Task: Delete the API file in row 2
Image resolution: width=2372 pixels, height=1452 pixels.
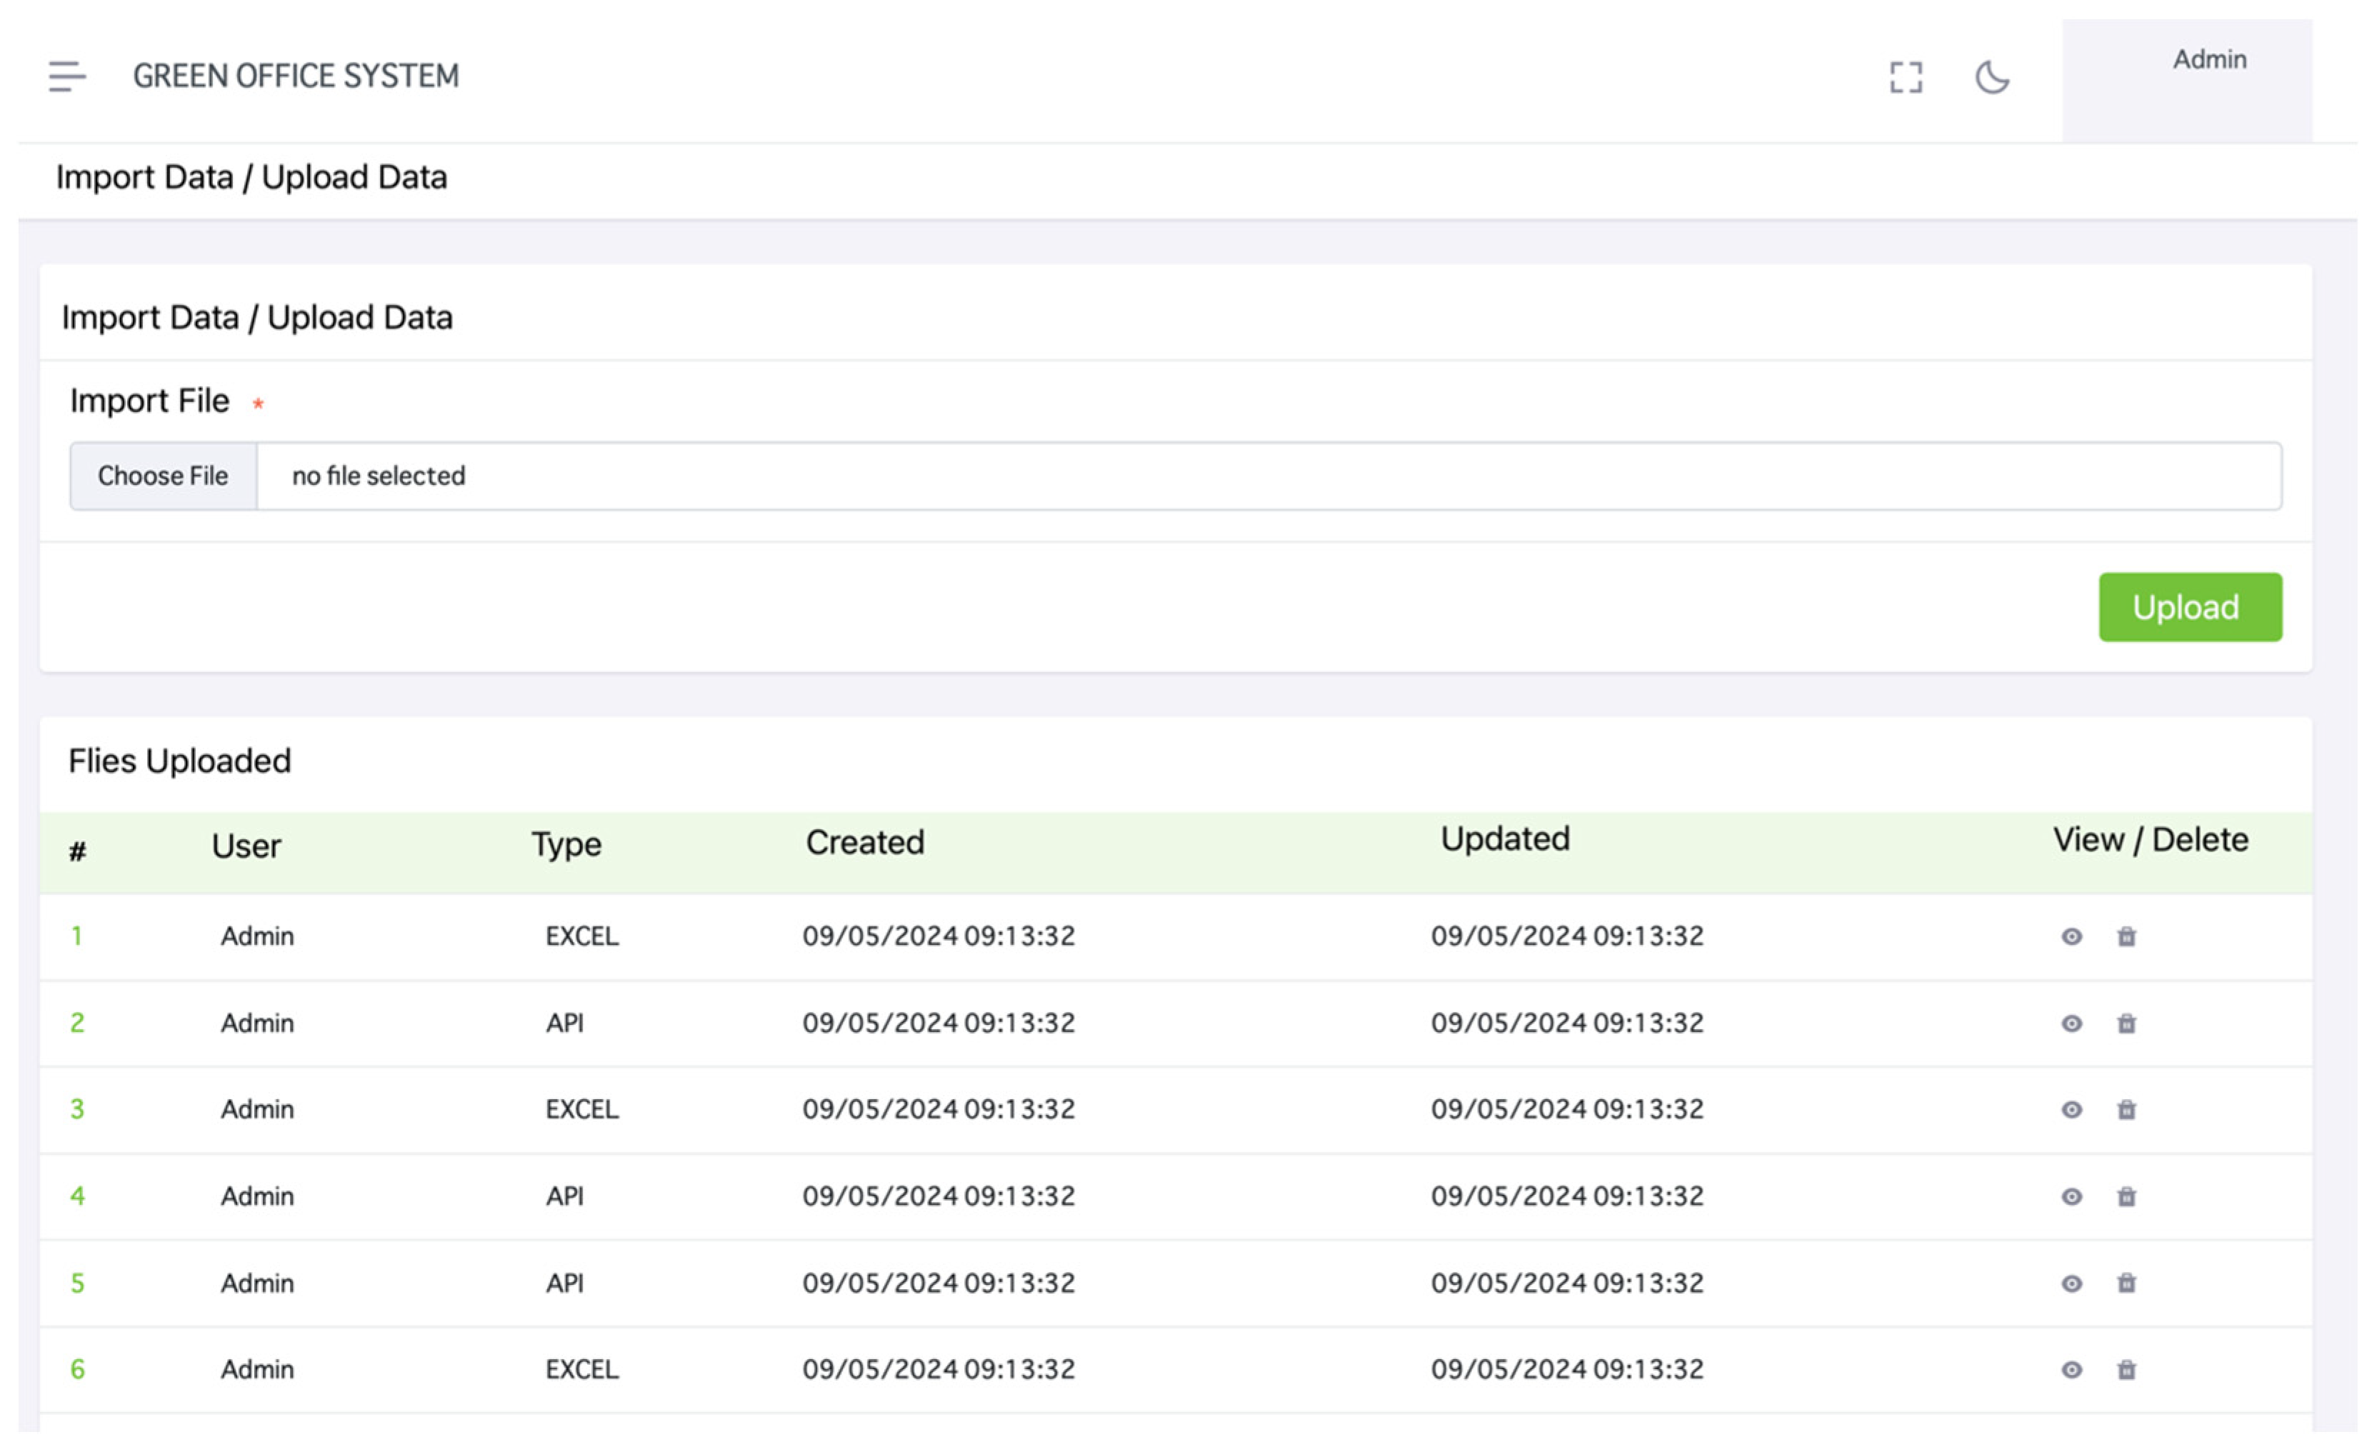Action: pos(2126,1023)
